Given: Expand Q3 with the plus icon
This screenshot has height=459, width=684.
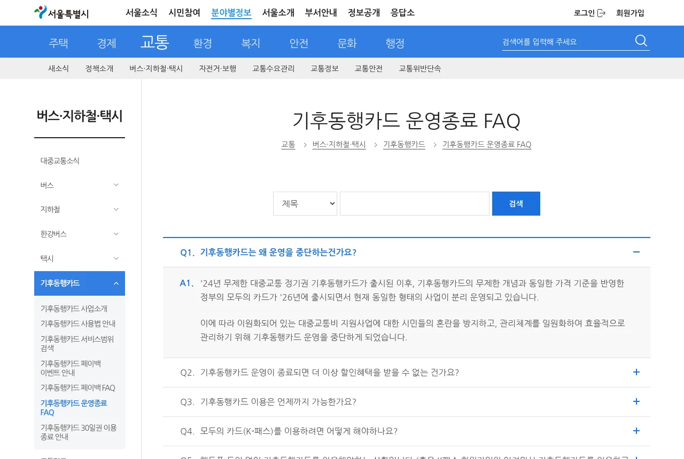Looking at the screenshot, I should click(636, 401).
